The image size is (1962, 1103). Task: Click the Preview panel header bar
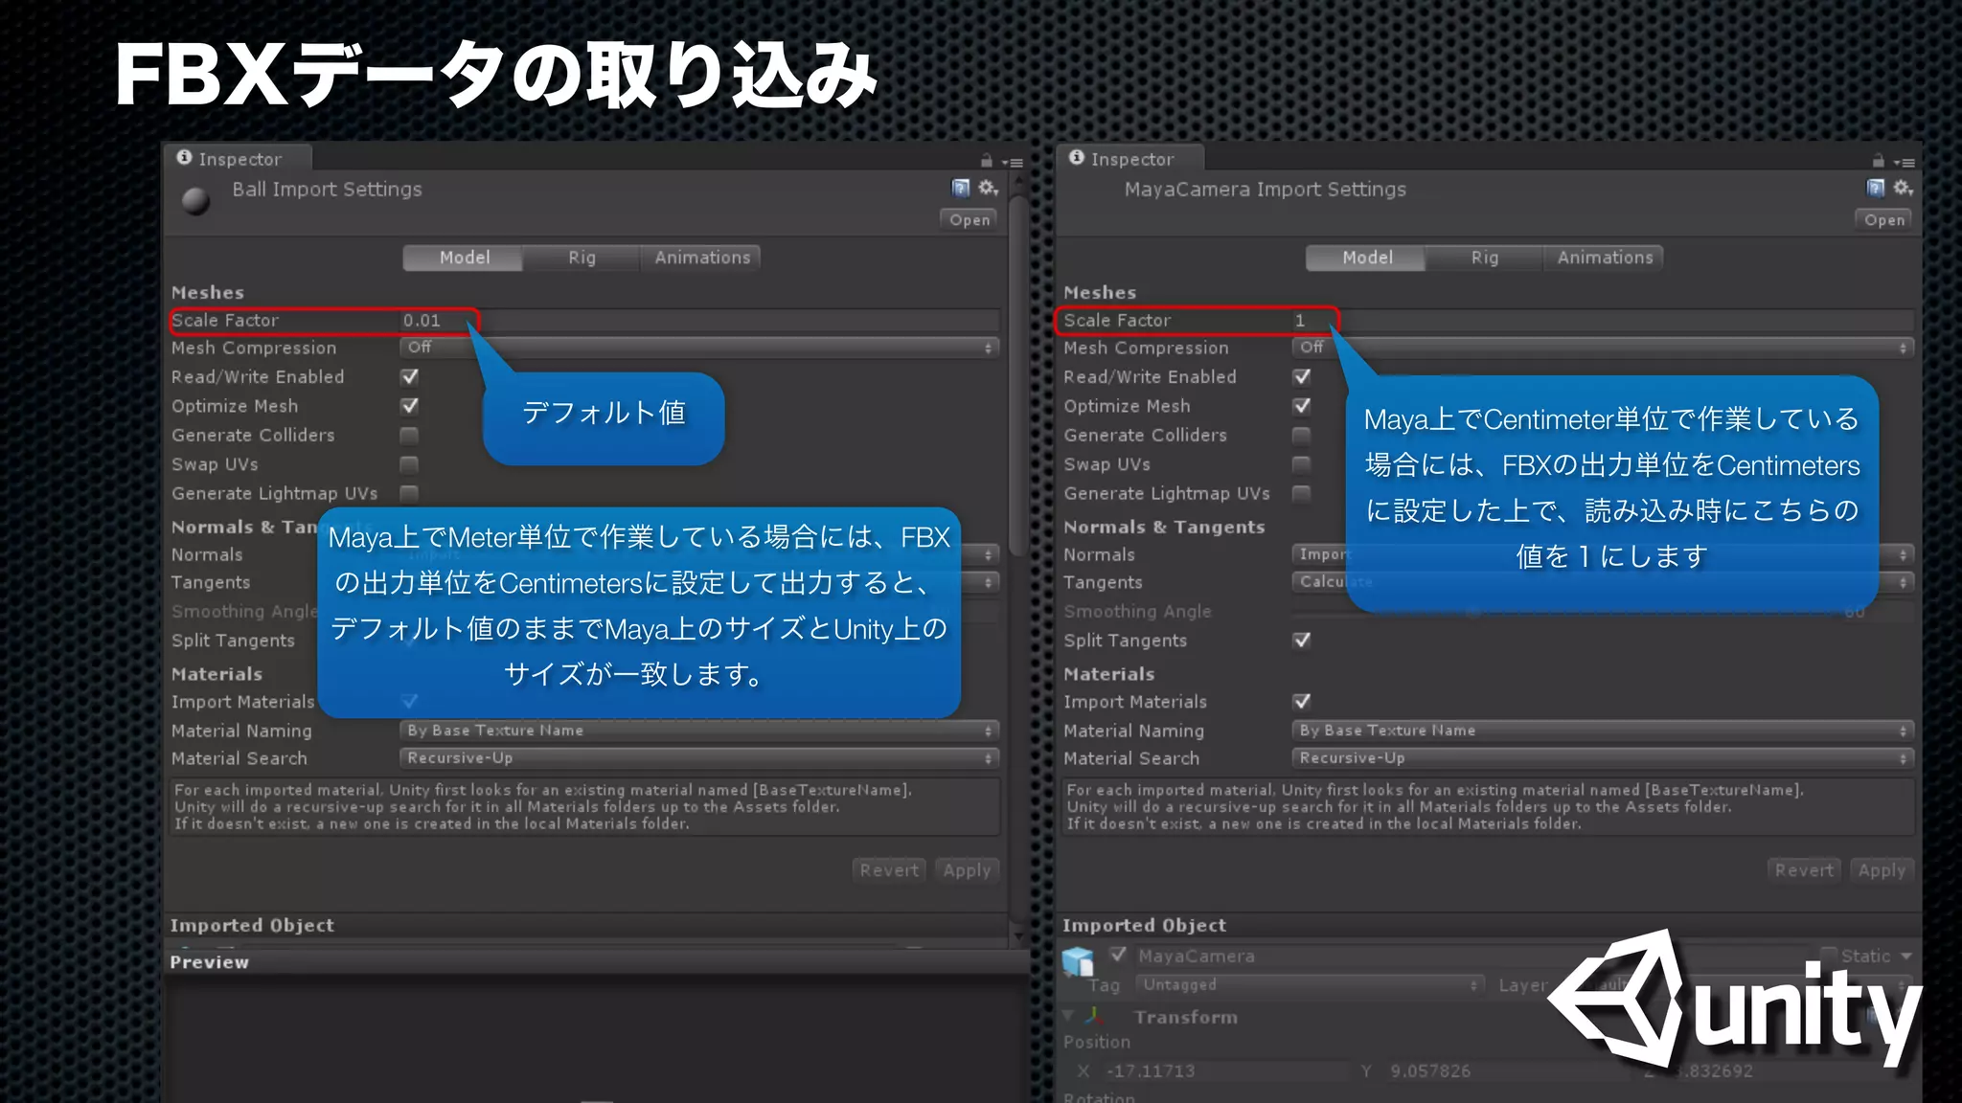[x=596, y=962]
